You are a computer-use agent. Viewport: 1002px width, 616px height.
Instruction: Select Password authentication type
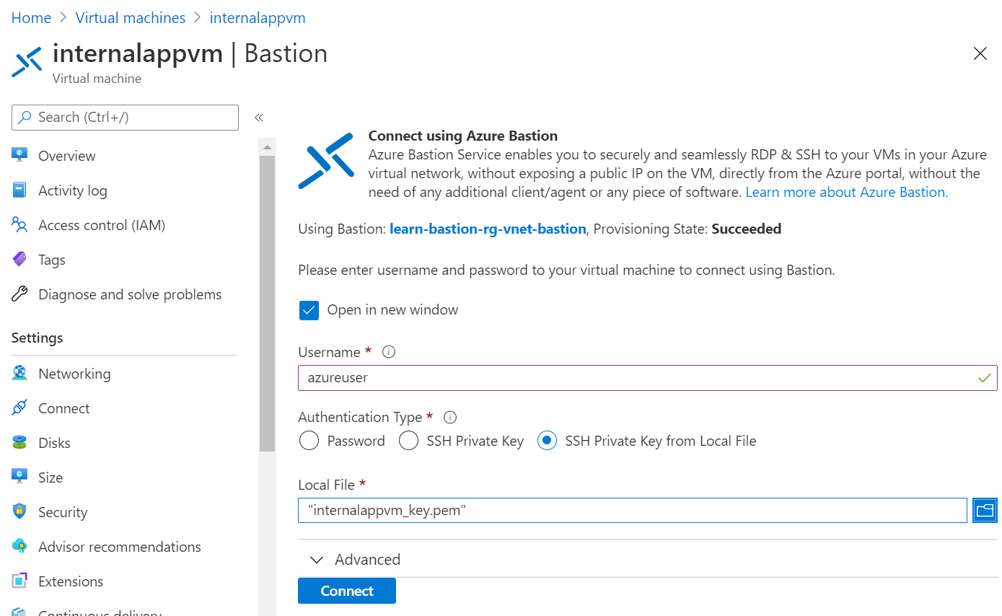309,441
